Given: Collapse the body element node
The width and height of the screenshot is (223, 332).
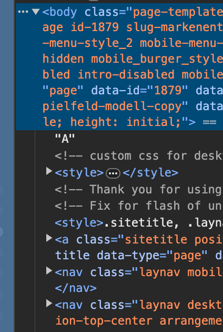Looking at the screenshot, I should coord(36,12).
